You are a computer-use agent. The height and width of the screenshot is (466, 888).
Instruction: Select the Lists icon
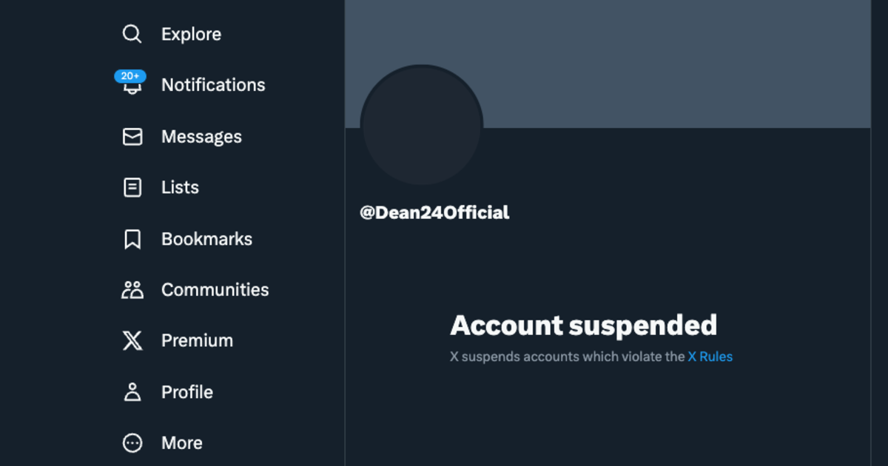click(132, 187)
